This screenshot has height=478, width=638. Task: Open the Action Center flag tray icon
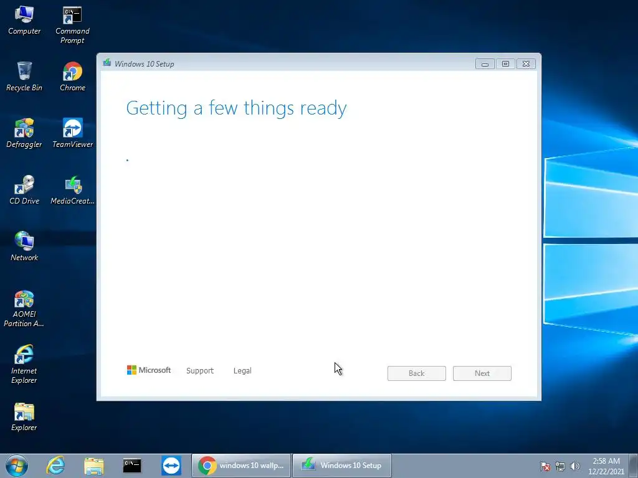(x=545, y=466)
